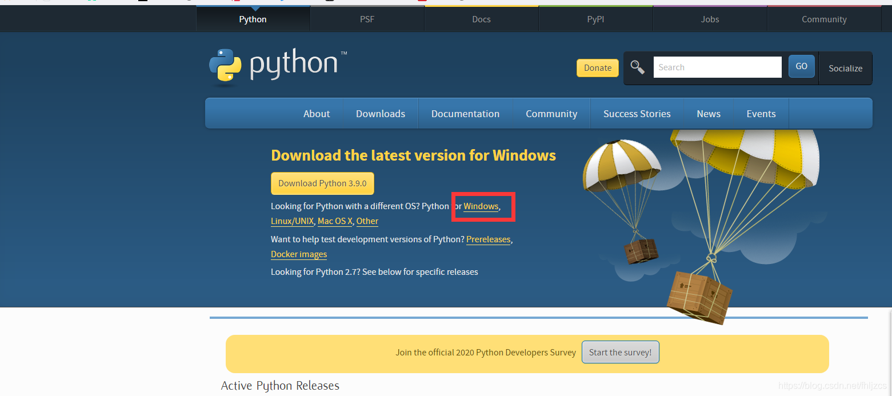
Task: Open the Events navigation menu
Action: pyautogui.click(x=761, y=114)
